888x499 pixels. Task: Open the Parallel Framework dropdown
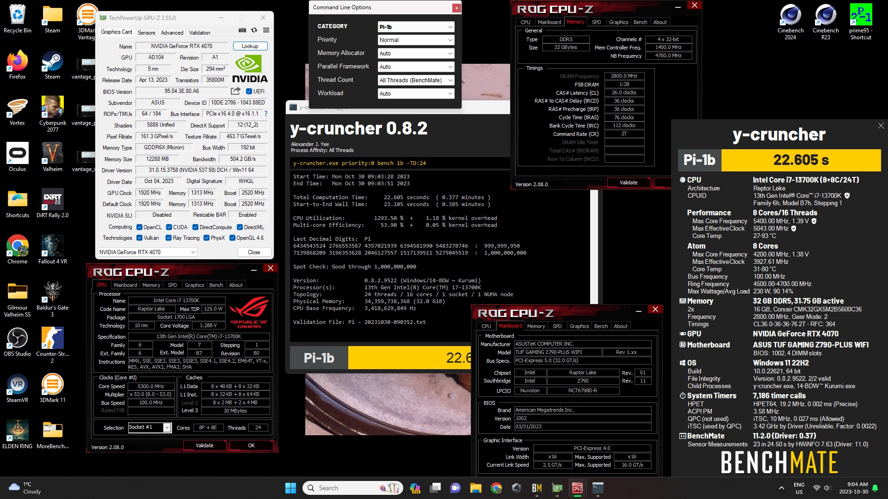[x=416, y=67]
